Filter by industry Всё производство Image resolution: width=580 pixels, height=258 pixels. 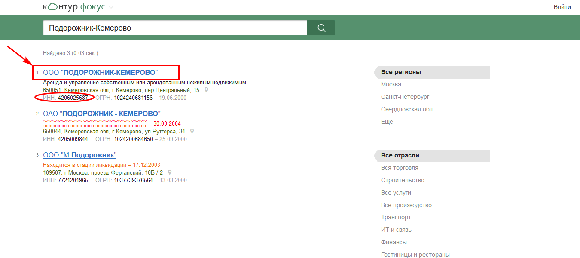406,205
